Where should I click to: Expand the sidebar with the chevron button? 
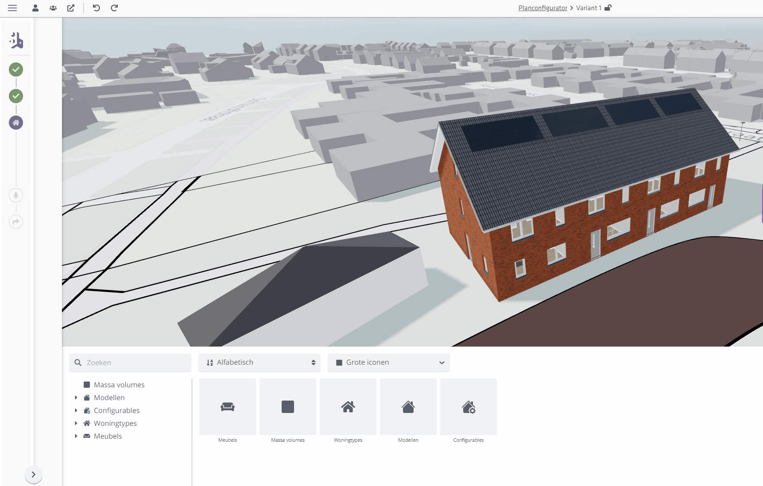[34, 474]
